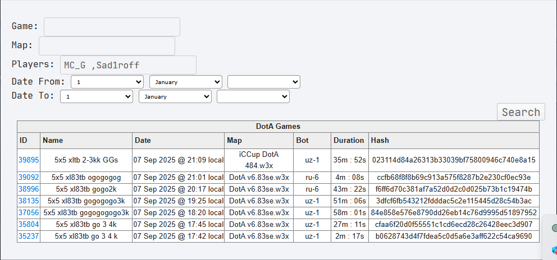557x260 pixels.
Task: Click the Date From label
Action: tap(38, 81)
